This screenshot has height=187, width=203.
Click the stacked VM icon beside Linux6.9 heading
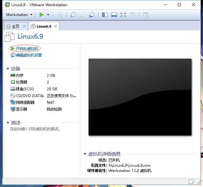[10, 37]
